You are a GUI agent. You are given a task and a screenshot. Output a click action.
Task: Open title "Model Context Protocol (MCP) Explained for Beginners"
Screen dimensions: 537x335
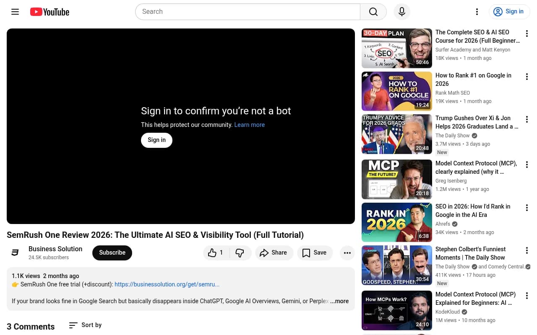point(475,299)
